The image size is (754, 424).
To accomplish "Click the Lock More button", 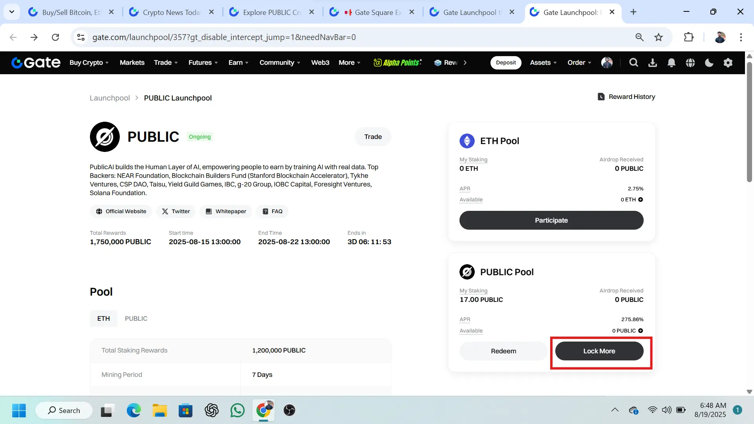I will tap(599, 351).
